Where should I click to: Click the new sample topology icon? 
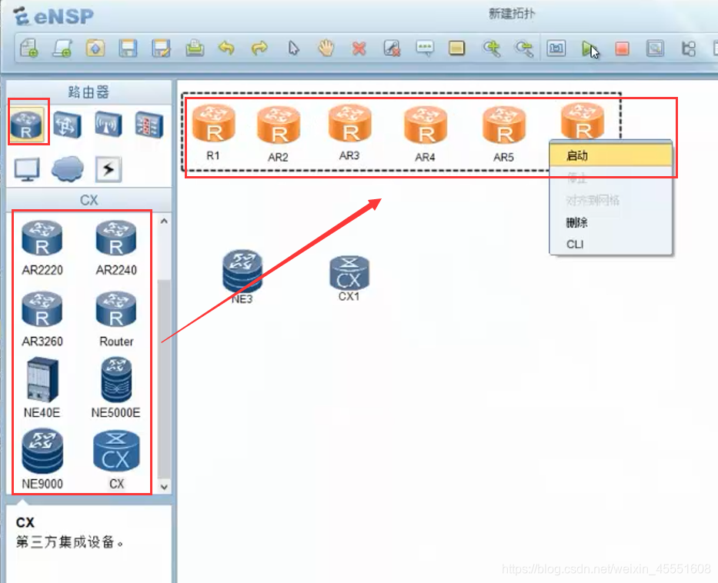(62, 48)
